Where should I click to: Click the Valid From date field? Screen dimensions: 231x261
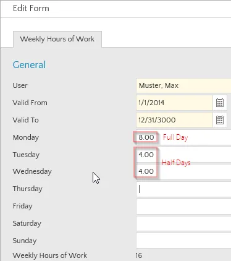(x=174, y=103)
